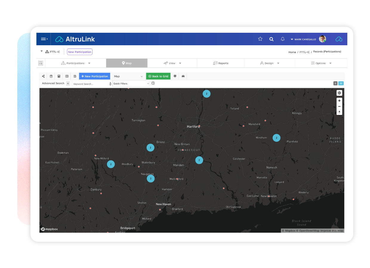Image resolution: width=370 pixels, height=268 pixels.
Task: Click the red pin near New London
Action: pyautogui.click(x=269, y=196)
